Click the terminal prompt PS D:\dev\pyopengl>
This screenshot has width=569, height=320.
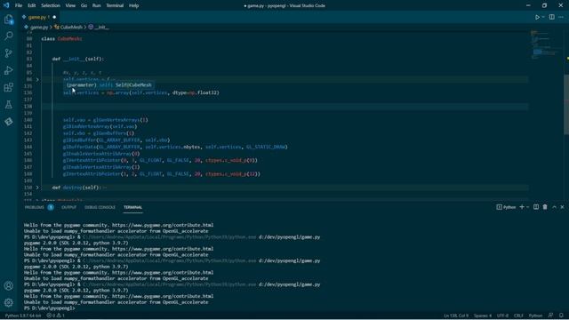tap(49, 308)
